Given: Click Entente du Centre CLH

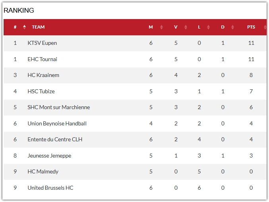Looking at the screenshot, I should (55, 139).
